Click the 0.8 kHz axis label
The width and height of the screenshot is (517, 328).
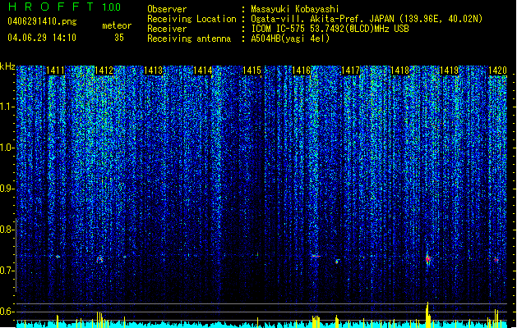click(x=7, y=230)
